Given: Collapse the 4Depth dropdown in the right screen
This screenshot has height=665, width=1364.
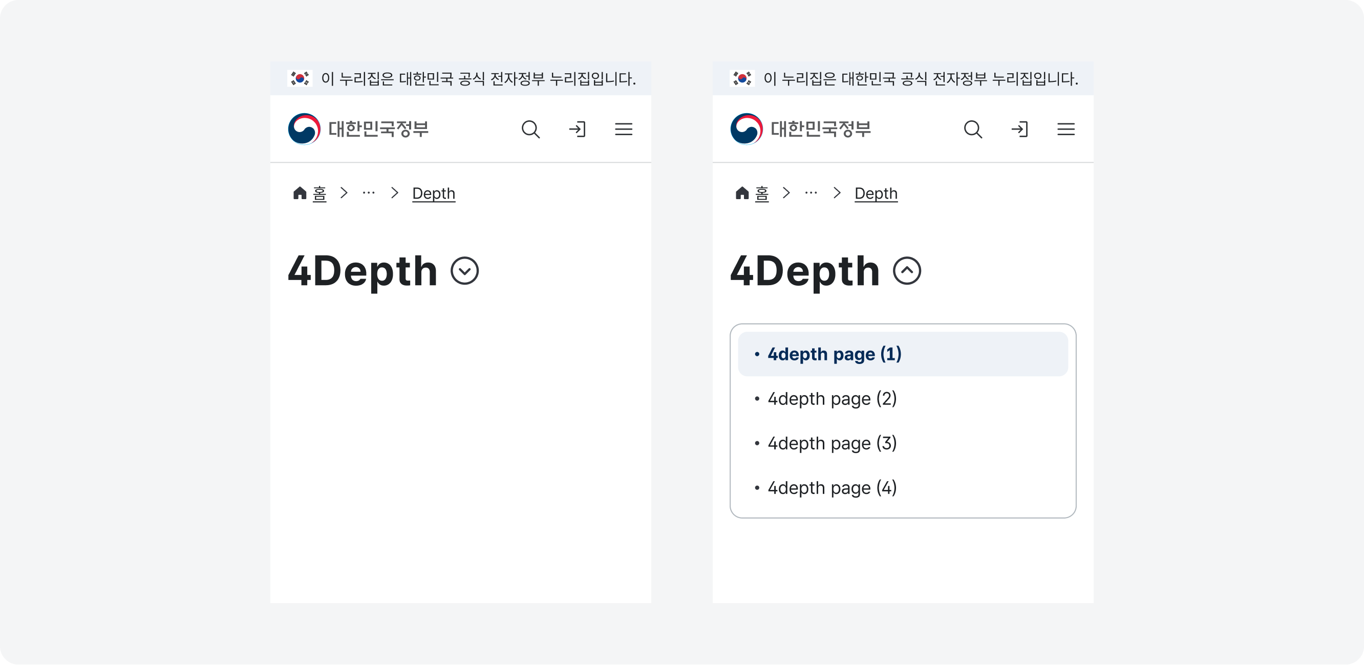Looking at the screenshot, I should (x=907, y=271).
